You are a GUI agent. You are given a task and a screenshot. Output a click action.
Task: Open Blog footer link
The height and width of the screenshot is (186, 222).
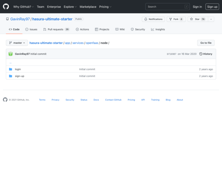168,100
